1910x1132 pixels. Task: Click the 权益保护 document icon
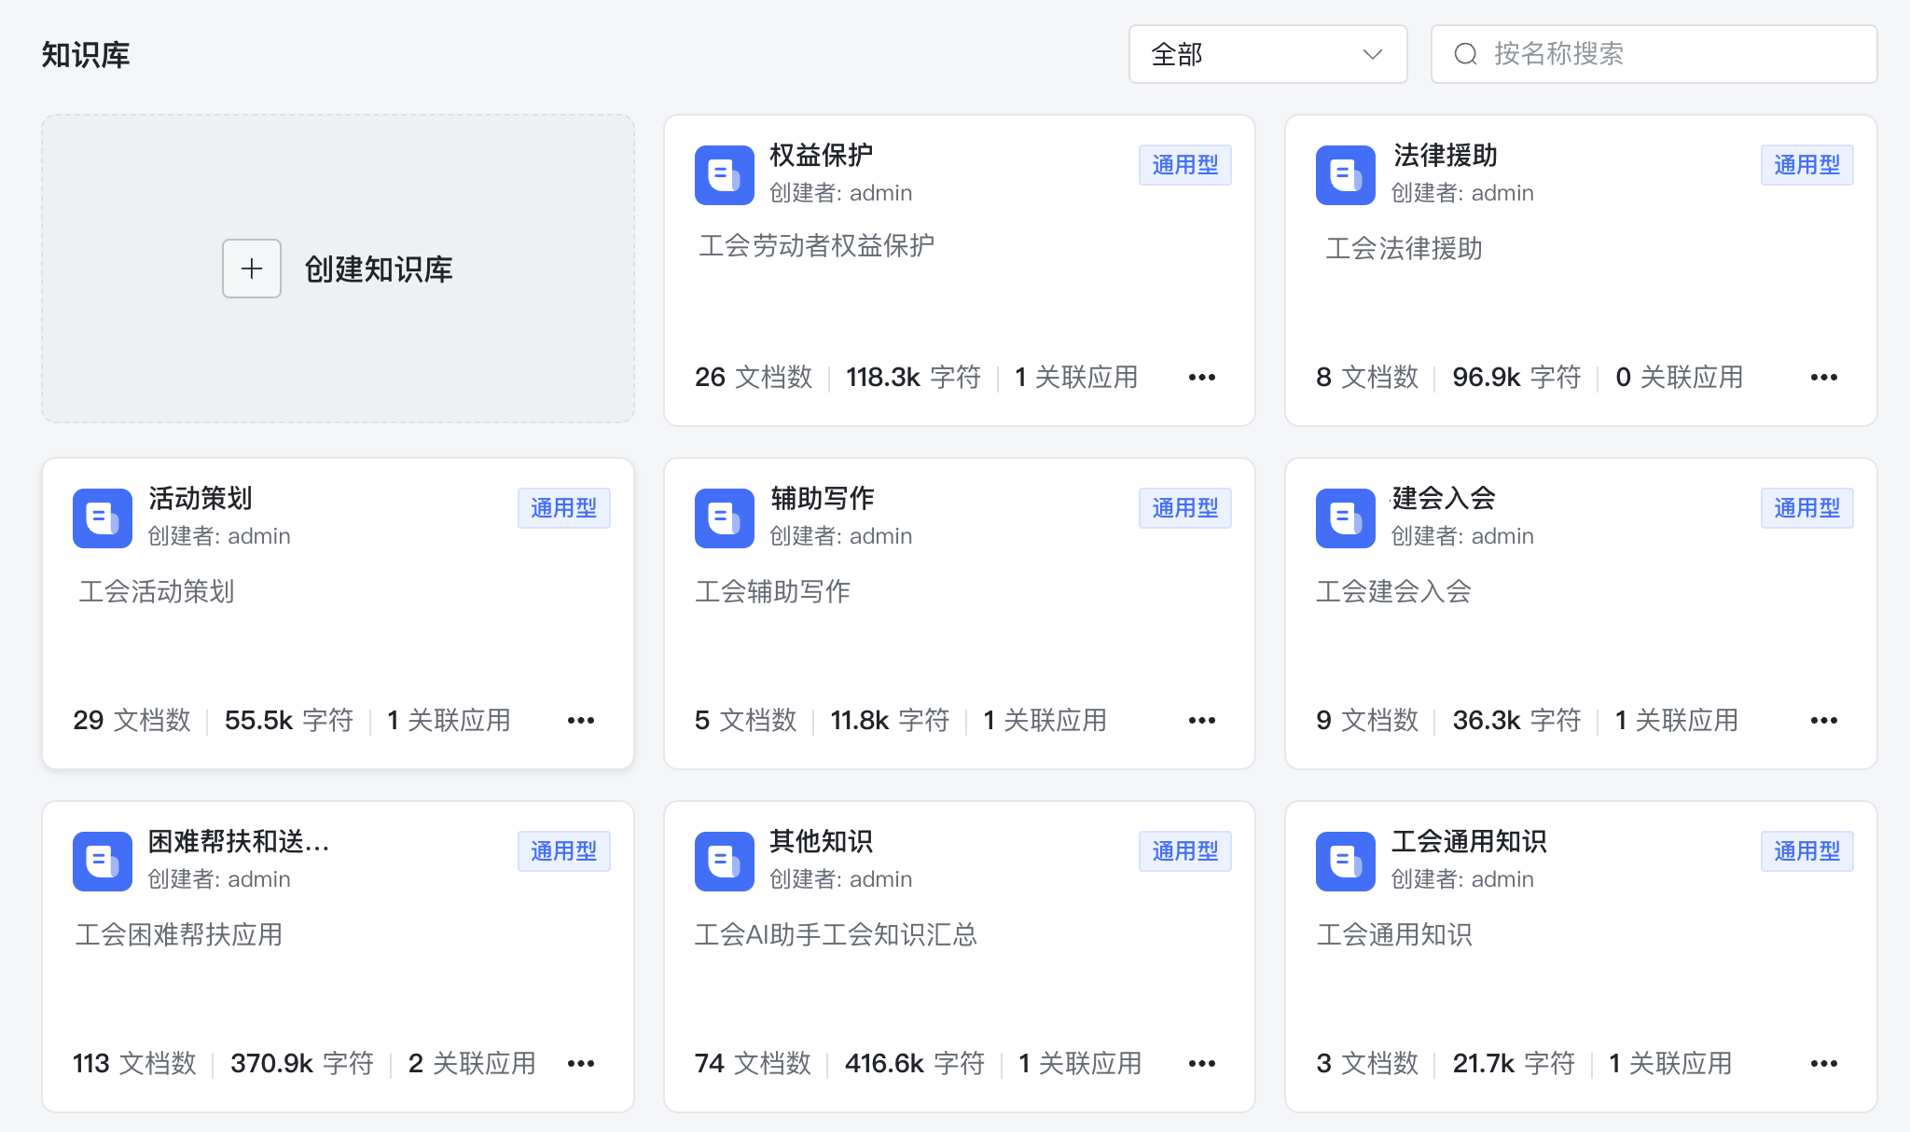click(724, 174)
